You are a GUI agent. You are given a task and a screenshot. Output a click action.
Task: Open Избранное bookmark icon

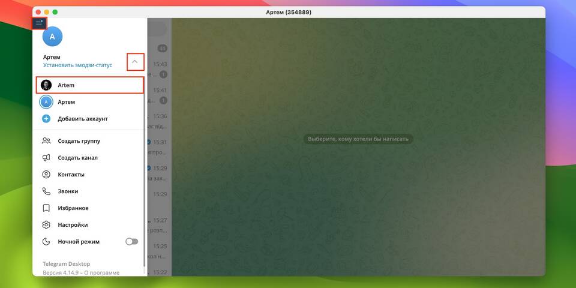coord(46,208)
